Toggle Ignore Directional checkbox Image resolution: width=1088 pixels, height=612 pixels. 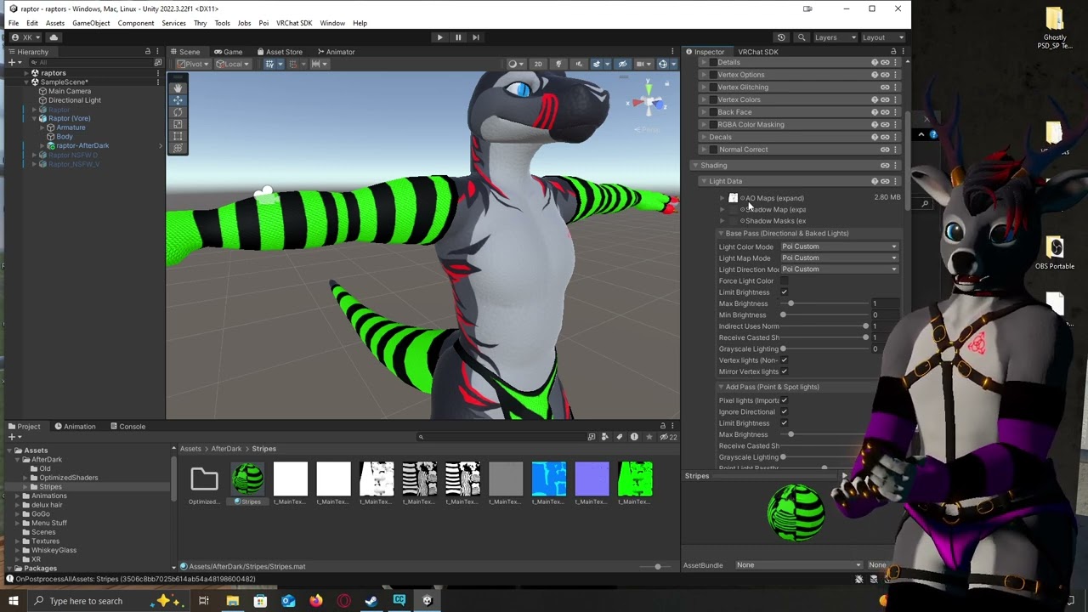click(784, 412)
